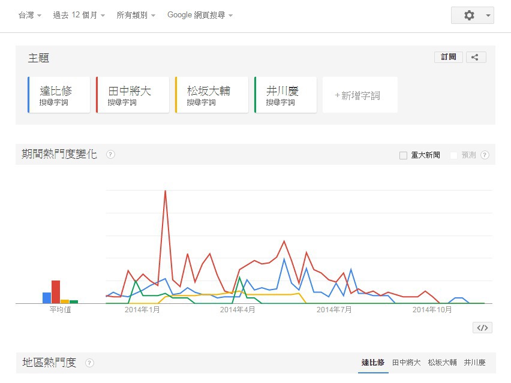Click the share icon button
The width and height of the screenshot is (511, 383).
[476, 58]
